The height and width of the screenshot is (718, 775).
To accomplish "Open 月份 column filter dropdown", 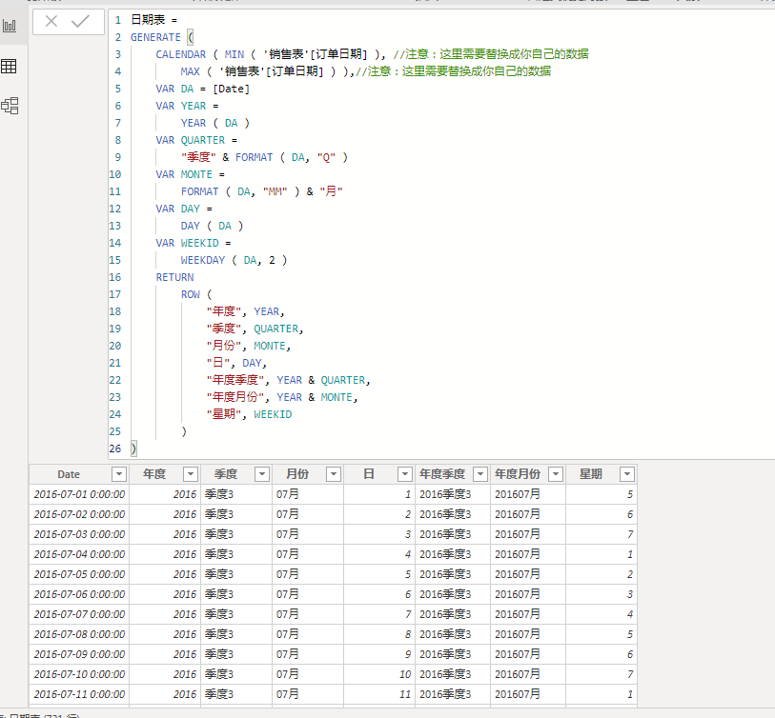I will point(334,474).
